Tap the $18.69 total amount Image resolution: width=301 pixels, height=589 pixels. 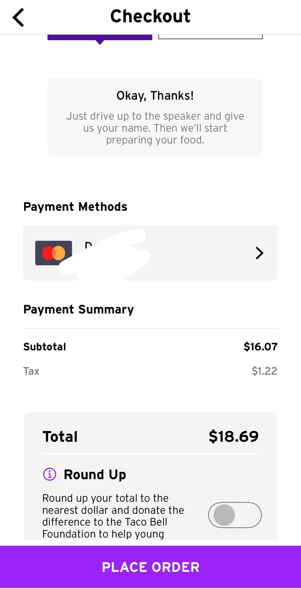coord(234,436)
